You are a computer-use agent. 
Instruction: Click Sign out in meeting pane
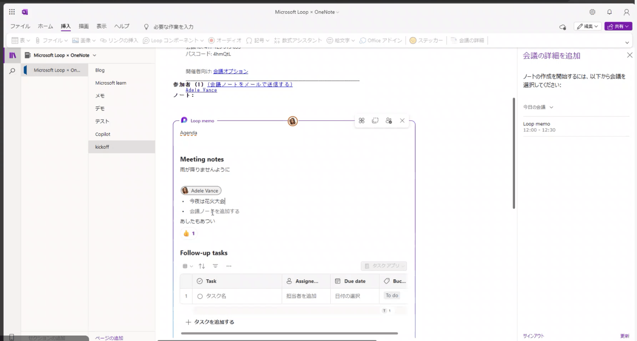[533, 336]
